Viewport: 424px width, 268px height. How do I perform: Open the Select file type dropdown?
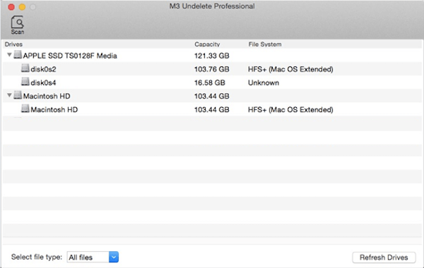click(x=114, y=257)
